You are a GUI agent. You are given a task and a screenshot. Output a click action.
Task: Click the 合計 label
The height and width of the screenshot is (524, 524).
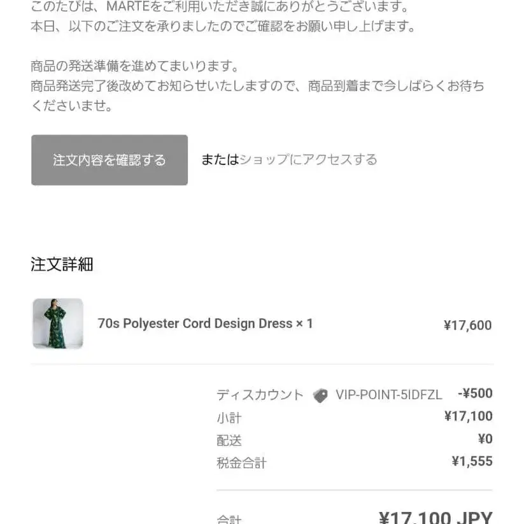(229, 519)
